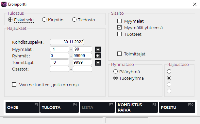Screen dimensions: 200x124
Task: Click the Myymälät end field showing 99
Action: tap(82, 49)
